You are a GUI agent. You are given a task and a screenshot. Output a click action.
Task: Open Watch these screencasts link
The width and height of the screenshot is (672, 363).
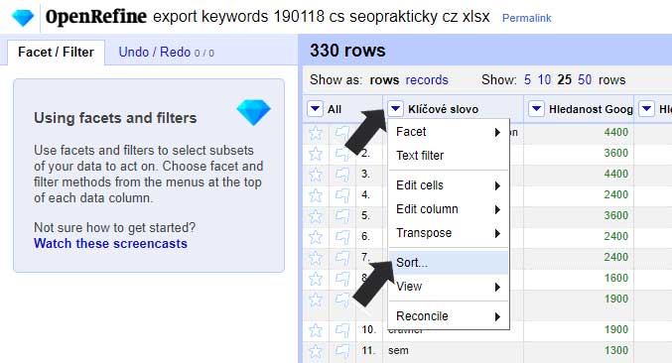tap(110, 243)
